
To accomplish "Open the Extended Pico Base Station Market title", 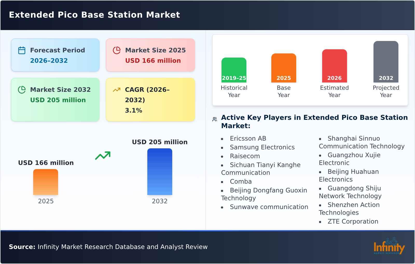I will point(94,15).
